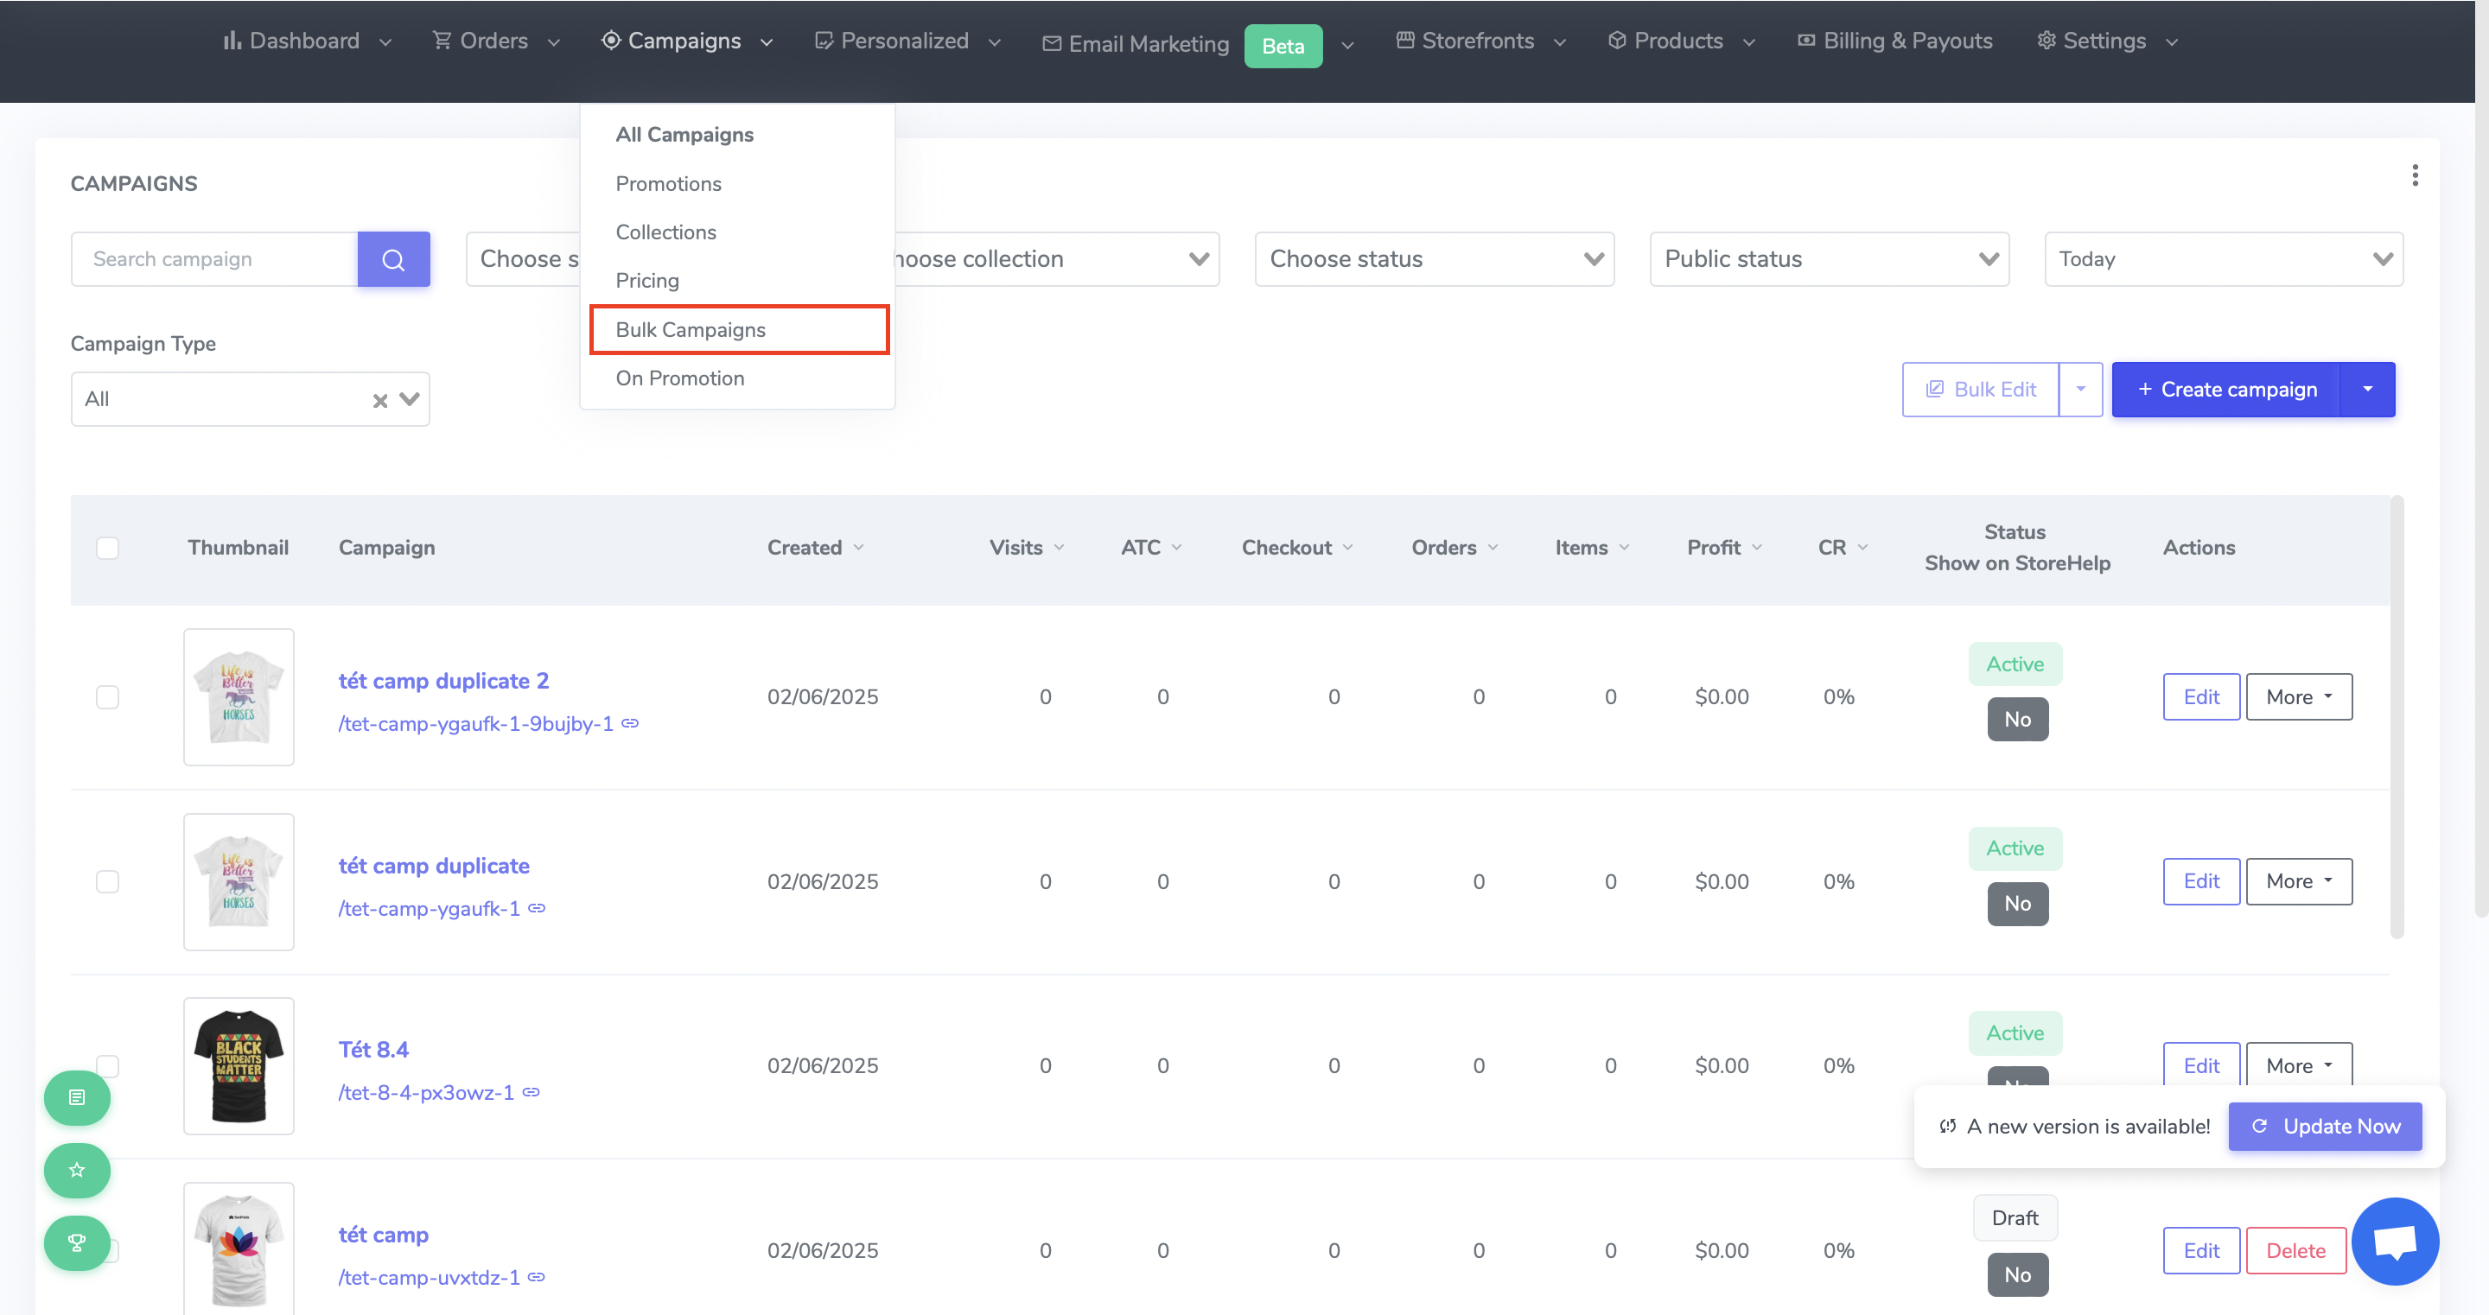2489x1315 pixels.
Task: Copy link icon beside /tet-camp-ygaufk-1
Action: 538,908
